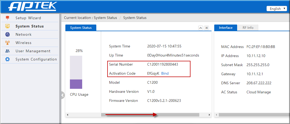Image resolution: width=290 pixels, height=124 pixels.
Task: Close the System Status panel with X icon
Action: coord(206,28)
